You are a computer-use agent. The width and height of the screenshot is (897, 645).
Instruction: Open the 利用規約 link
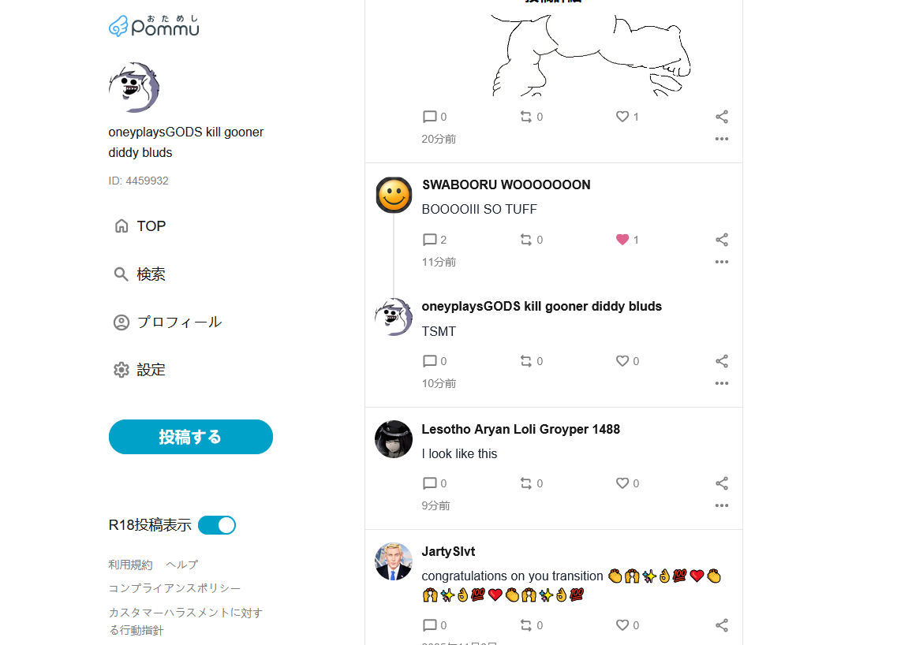[x=130, y=565]
